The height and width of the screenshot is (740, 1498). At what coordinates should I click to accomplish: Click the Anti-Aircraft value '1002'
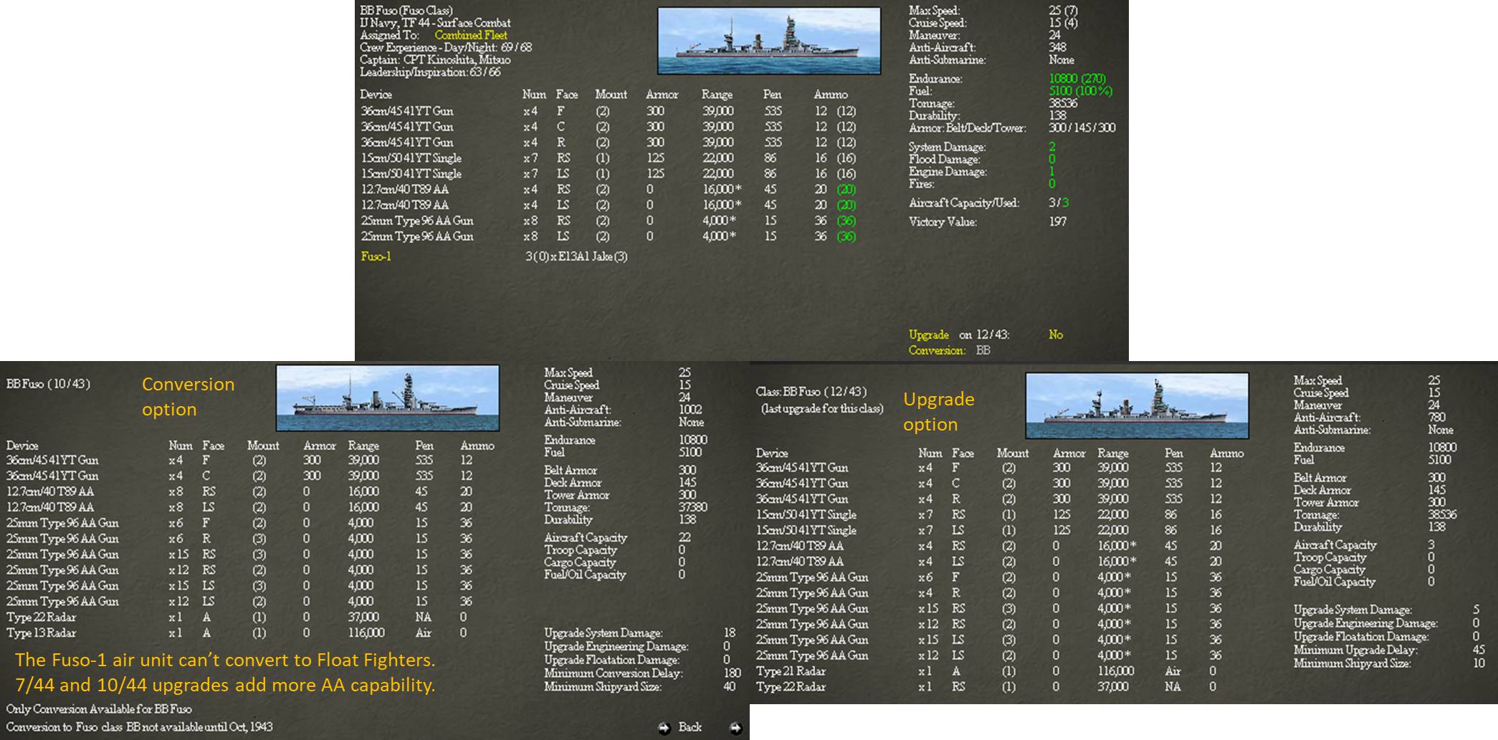(691, 410)
